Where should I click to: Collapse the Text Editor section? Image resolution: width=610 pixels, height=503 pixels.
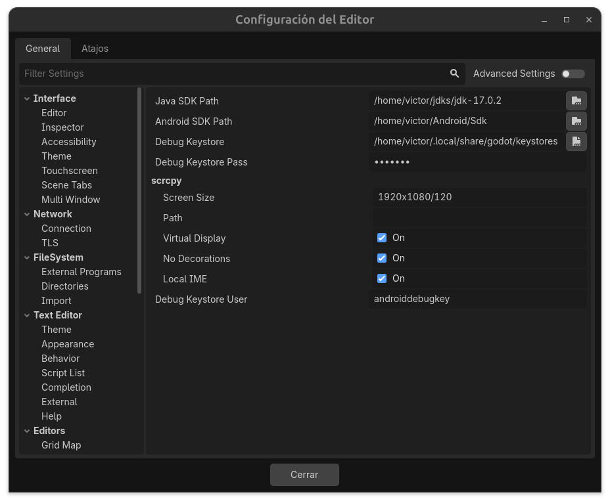pos(27,315)
